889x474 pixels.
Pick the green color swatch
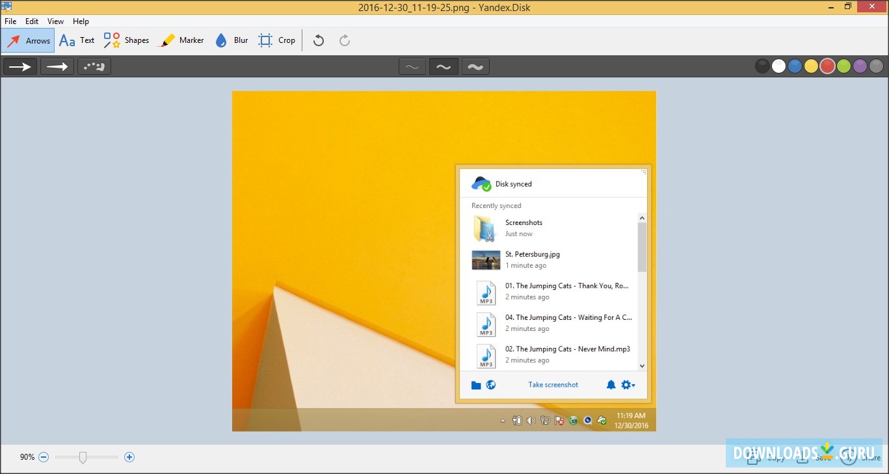point(843,66)
